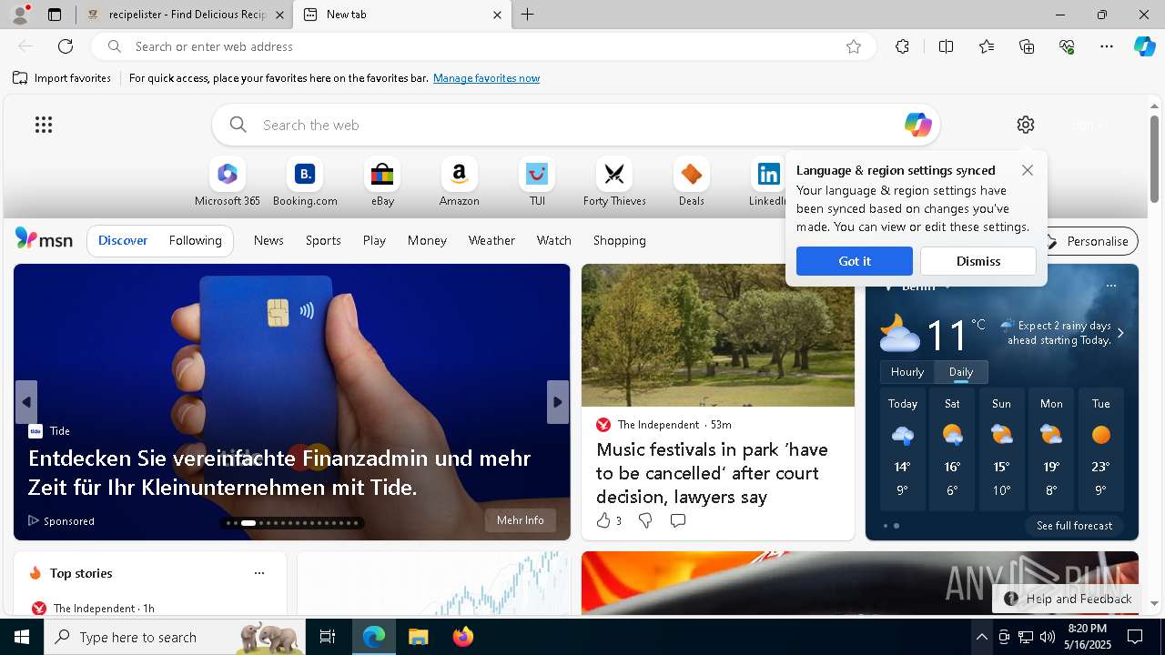Viewport: 1165px width, 655px height.
Task: Expand the rainy days weather alert chevron
Action: [x=1120, y=333]
